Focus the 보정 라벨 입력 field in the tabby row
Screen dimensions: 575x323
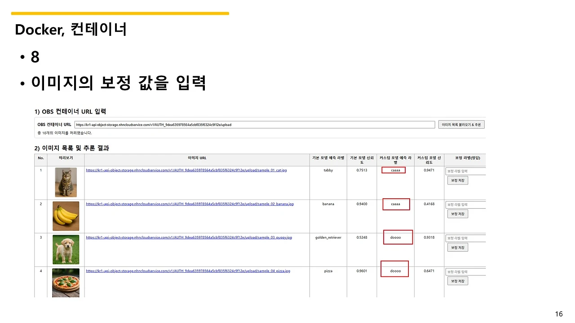[x=466, y=171]
